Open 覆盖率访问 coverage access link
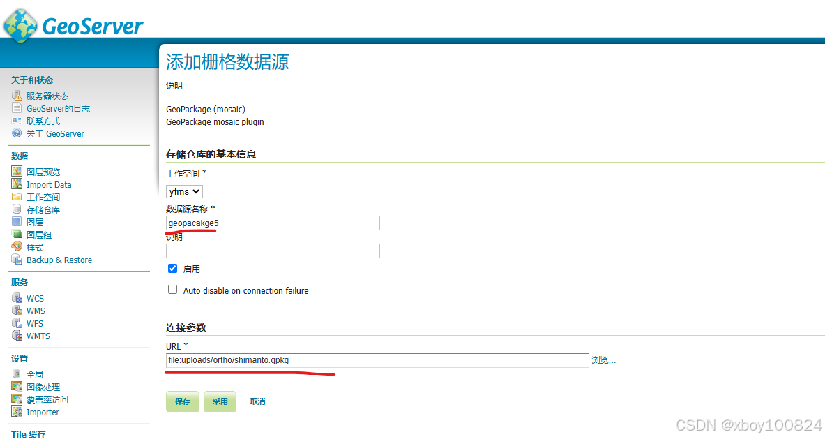 point(47,399)
